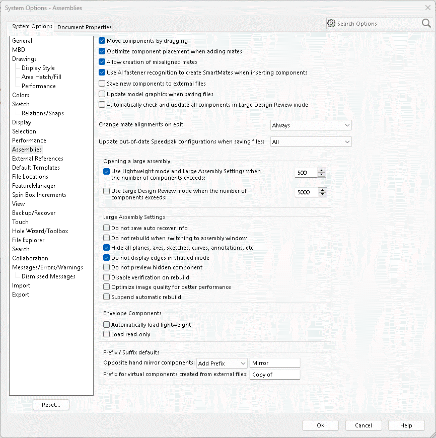Select Export category
This screenshot has width=436, height=438.
pyautogui.click(x=20, y=295)
